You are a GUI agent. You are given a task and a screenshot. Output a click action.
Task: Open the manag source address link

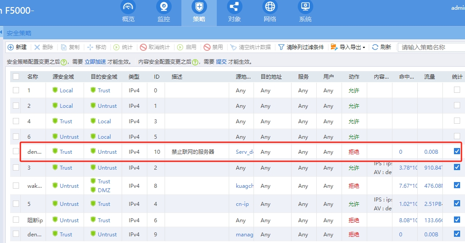[245, 235]
